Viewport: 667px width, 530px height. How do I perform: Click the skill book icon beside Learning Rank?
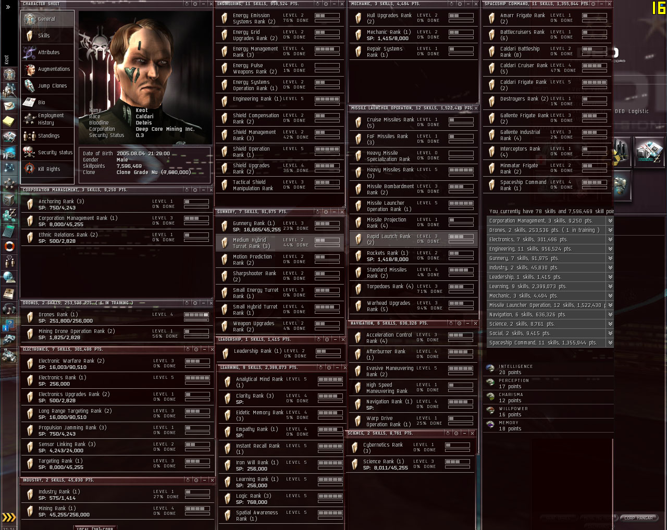(228, 482)
